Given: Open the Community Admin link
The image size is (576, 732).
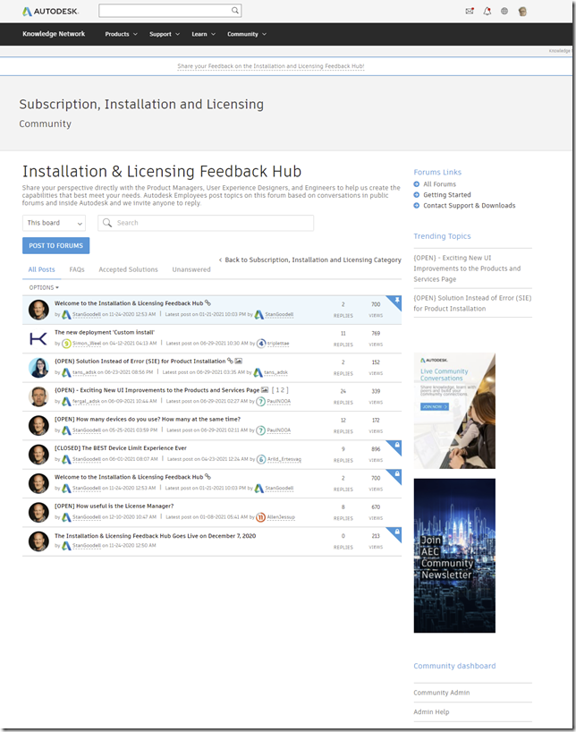Looking at the screenshot, I should (x=442, y=693).
